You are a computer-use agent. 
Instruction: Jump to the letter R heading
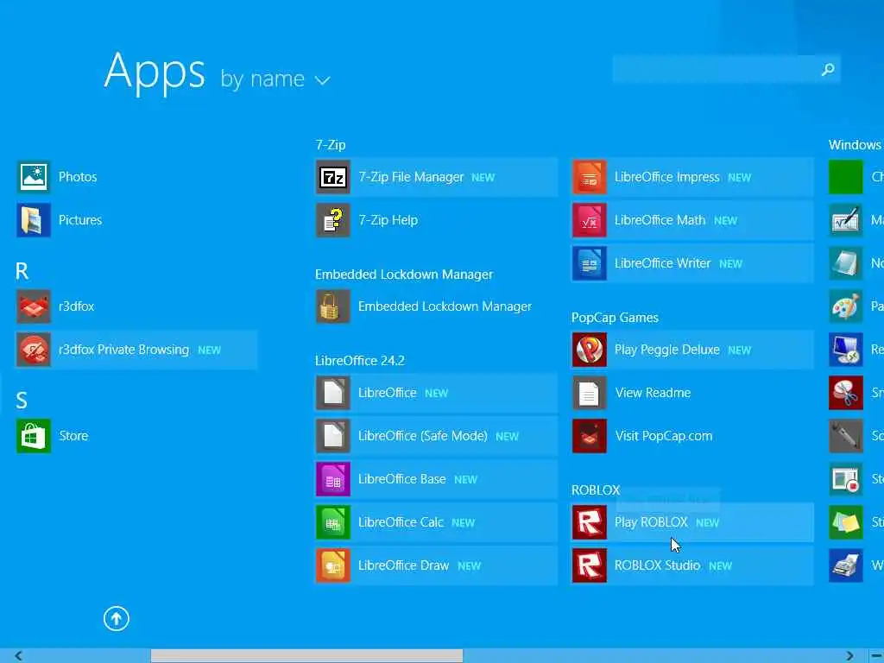(22, 271)
